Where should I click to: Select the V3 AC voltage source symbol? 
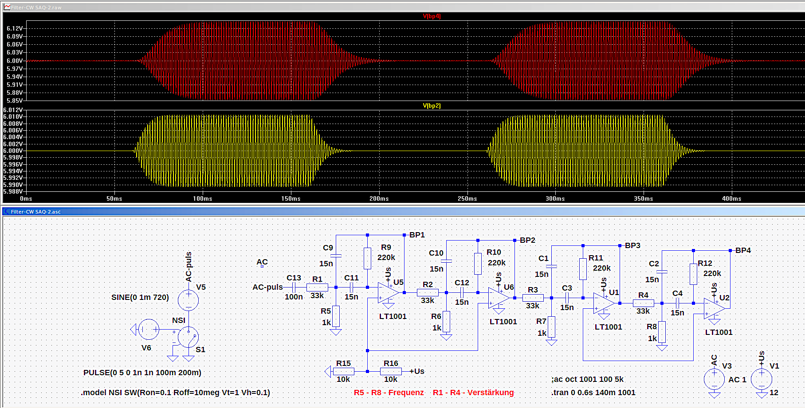point(714,379)
